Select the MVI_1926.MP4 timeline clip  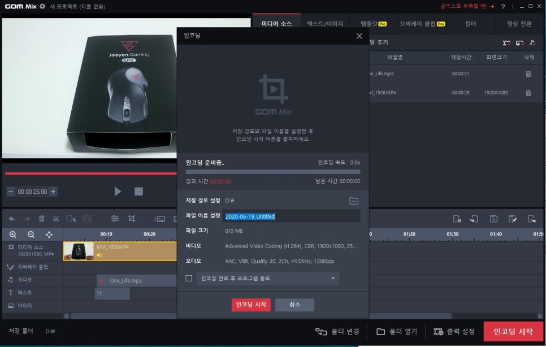click(120, 251)
